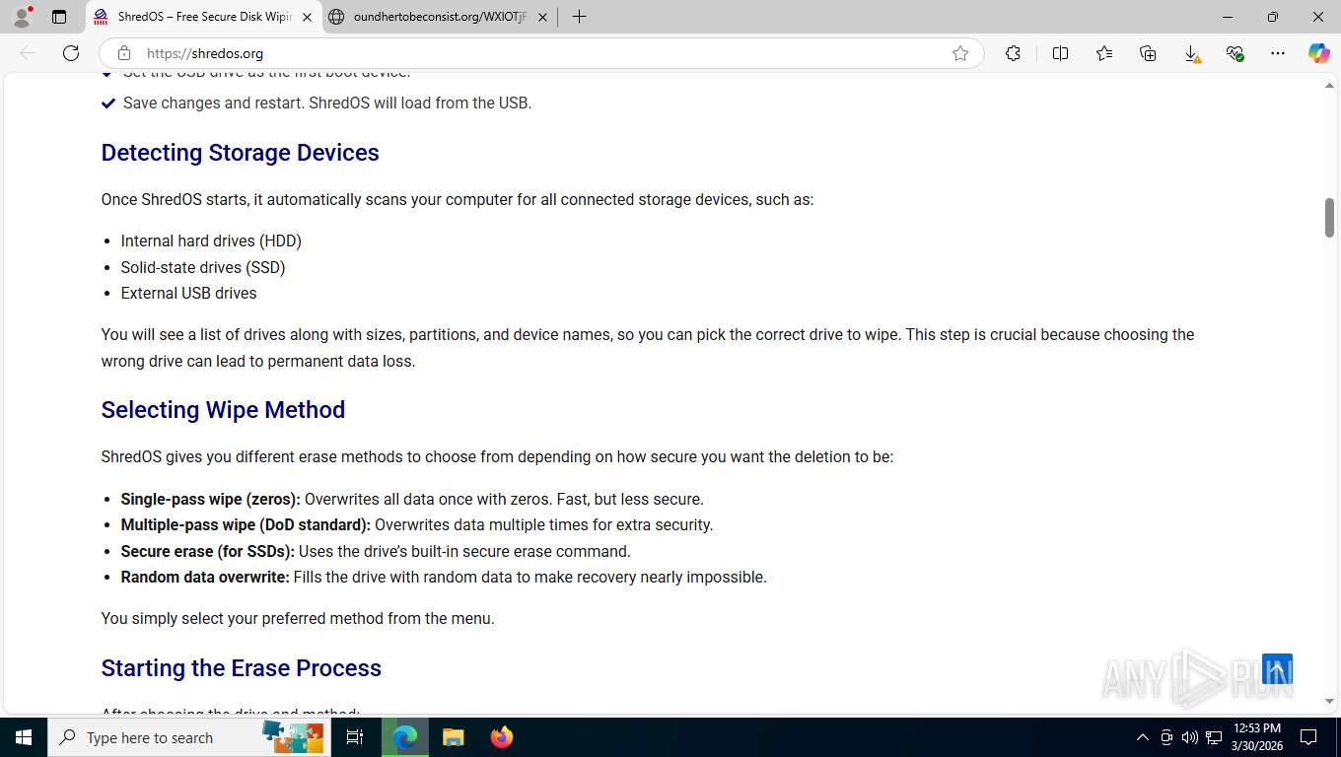Screen dimensions: 1341x757
Task: Open the clock showing 12:53 PM
Action: 1256,737
